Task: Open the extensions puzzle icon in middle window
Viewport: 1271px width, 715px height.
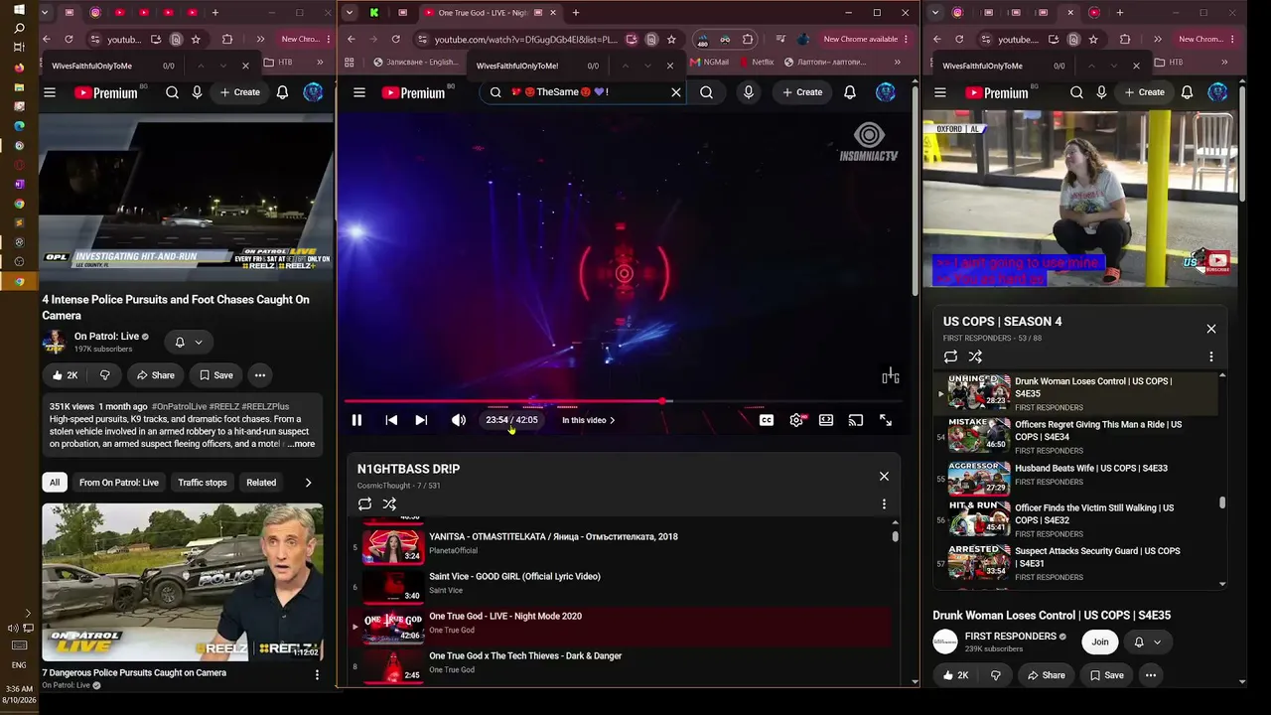Action: 748,40
